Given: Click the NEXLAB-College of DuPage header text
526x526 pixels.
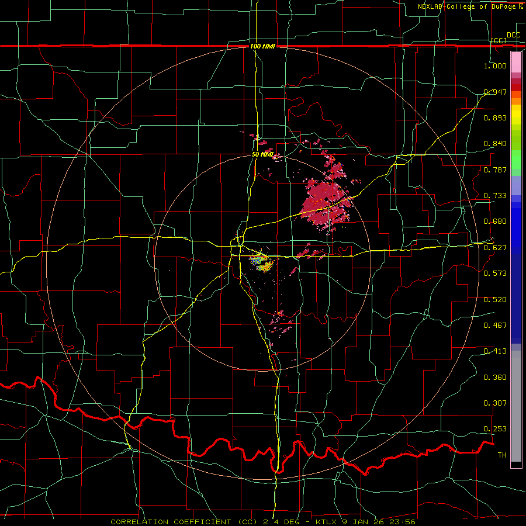Looking at the screenshot, I should click(470, 6).
